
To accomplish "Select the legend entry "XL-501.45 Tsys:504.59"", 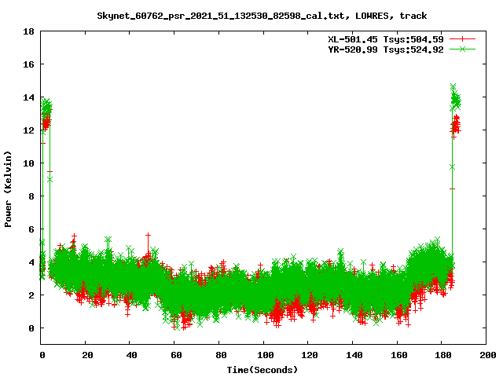I will point(386,39).
